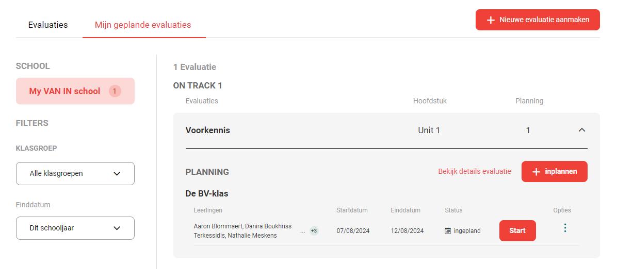Open the three-dot options menu

[565, 228]
